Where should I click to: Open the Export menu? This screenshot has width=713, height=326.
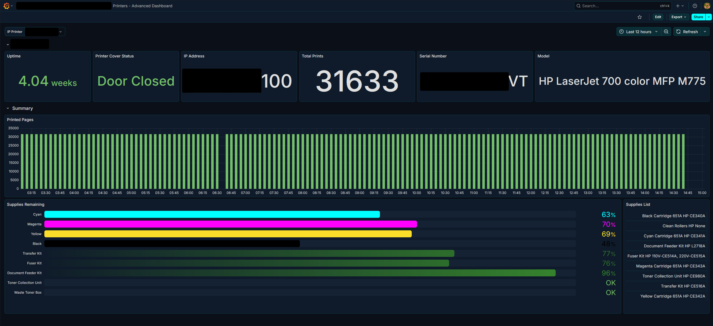678,17
